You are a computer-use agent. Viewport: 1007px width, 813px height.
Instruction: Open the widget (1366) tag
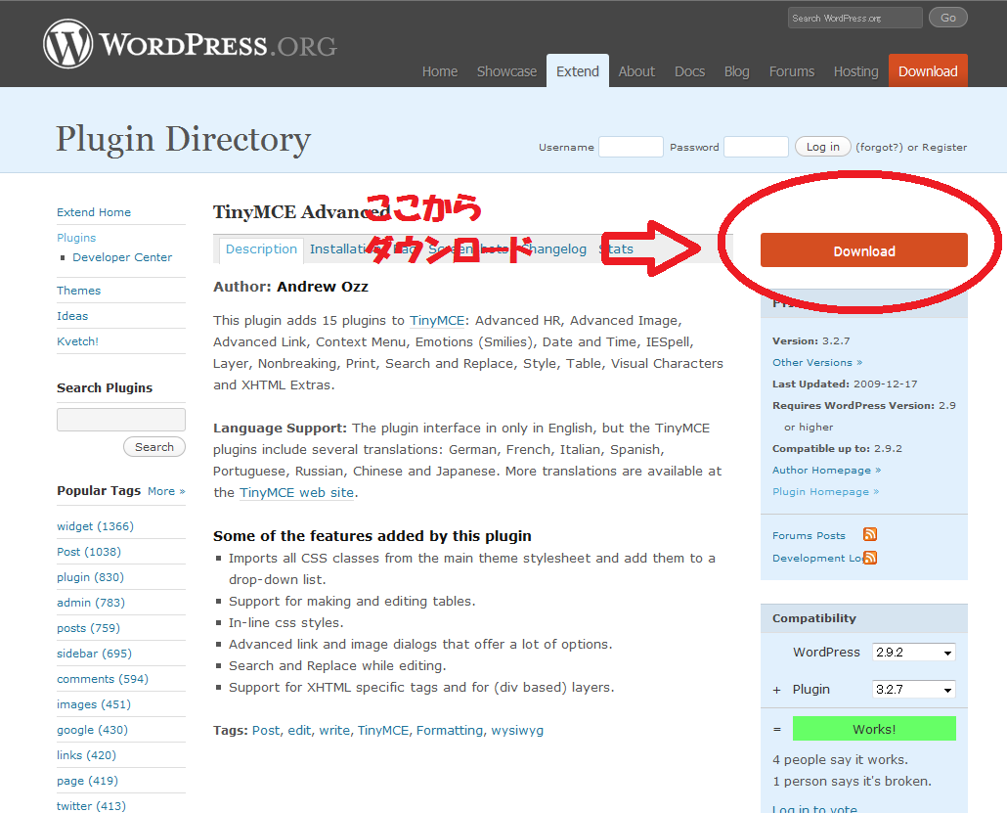click(95, 526)
